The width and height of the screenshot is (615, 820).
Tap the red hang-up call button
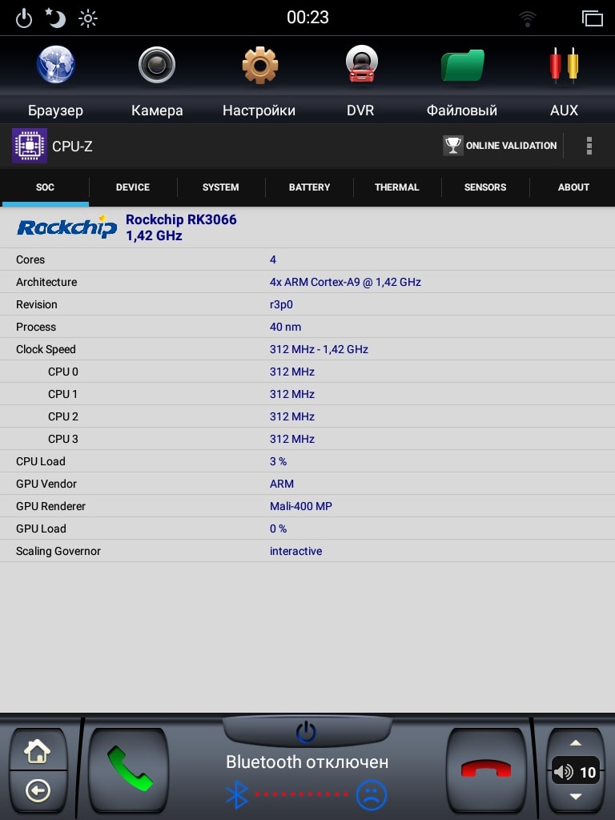click(486, 769)
